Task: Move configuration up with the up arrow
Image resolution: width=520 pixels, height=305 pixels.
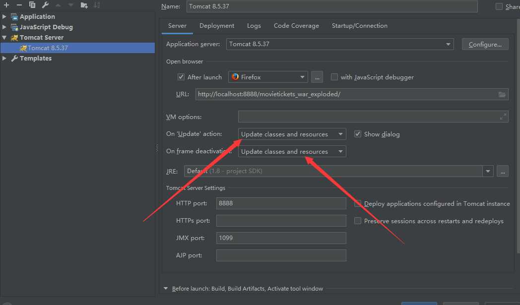Action: click(59, 5)
